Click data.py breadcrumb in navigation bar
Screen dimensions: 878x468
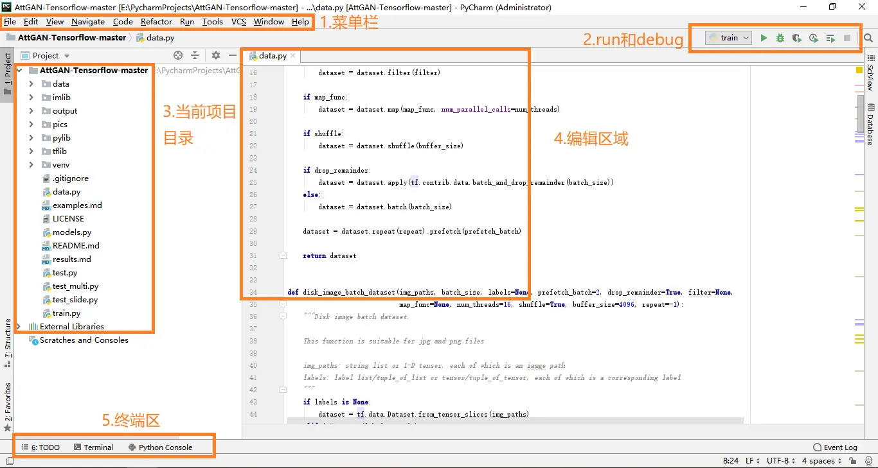(x=160, y=38)
